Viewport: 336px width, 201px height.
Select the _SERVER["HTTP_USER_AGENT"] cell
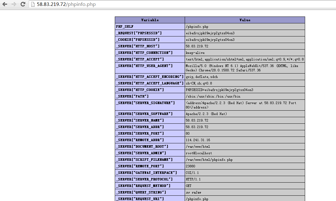tap(150, 68)
